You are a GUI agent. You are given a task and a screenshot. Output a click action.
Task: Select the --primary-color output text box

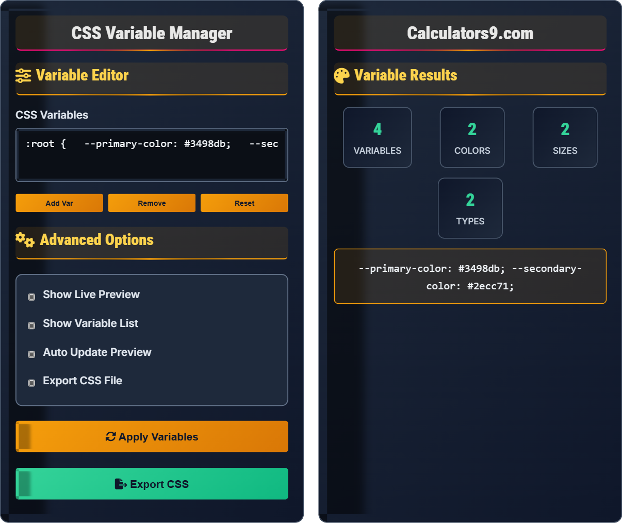[470, 276]
